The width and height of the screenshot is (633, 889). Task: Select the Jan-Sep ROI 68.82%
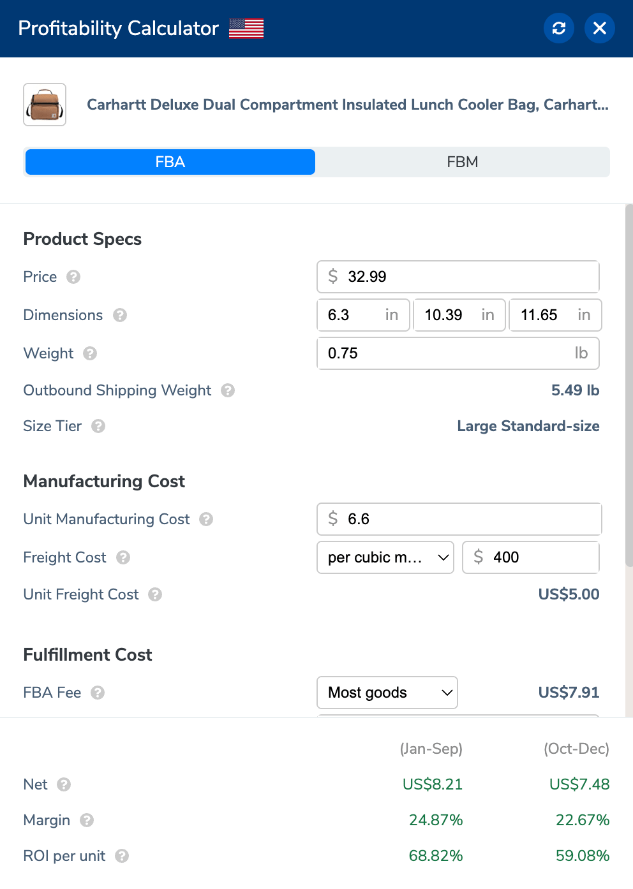pos(436,856)
